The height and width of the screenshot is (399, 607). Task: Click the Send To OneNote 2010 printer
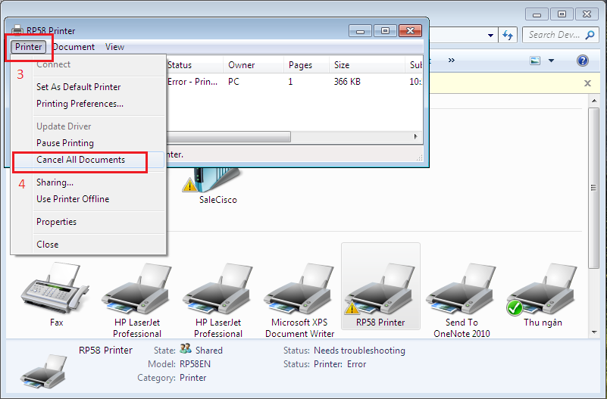point(462,290)
